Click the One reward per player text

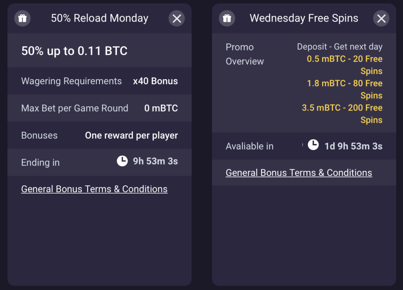131,136
